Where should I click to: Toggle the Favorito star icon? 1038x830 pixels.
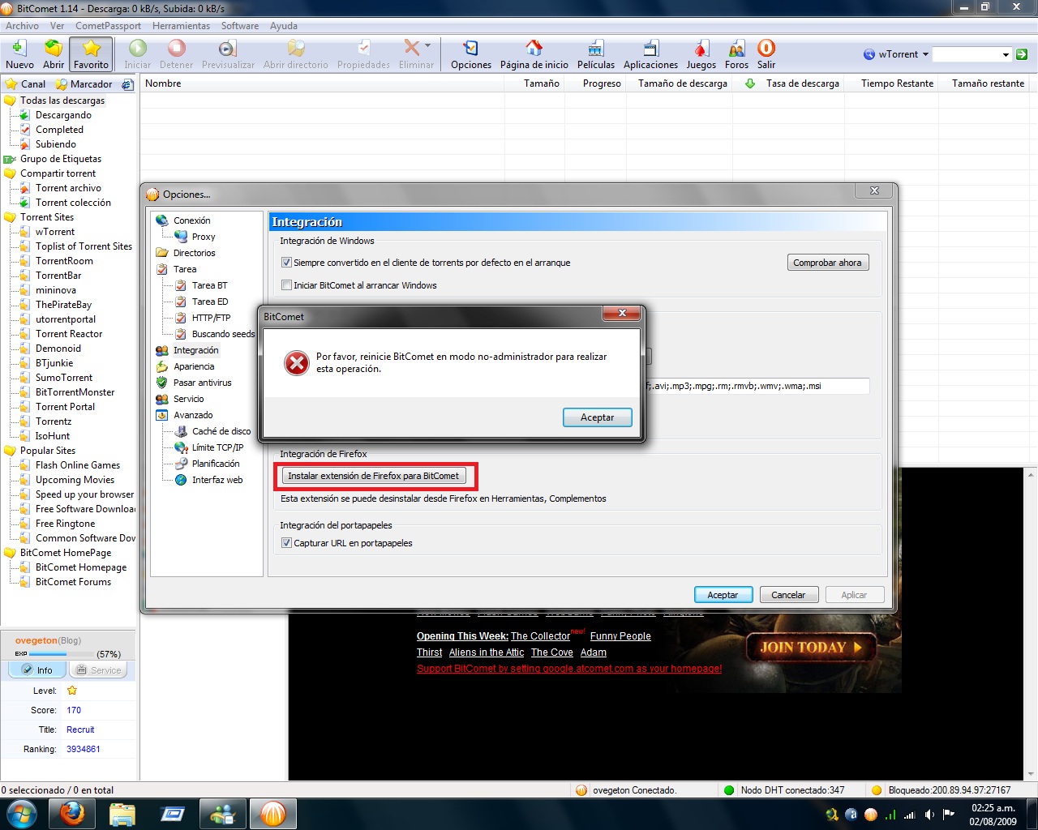pos(91,54)
